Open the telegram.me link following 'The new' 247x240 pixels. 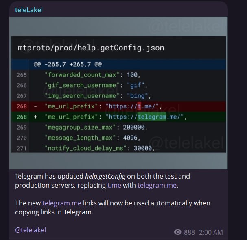(62, 203)
